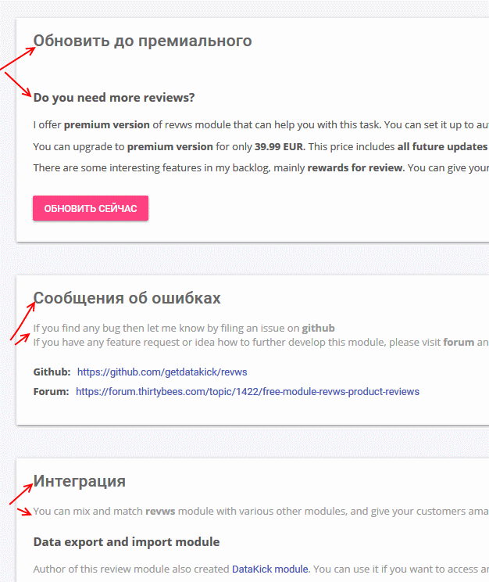Click the bold 'github' word in bug sentence
The image size is (489, 582).
(318, 328)
